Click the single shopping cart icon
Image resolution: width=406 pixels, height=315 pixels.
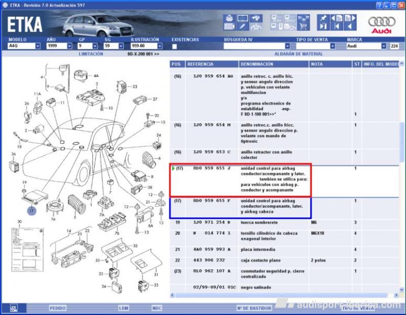tap(303, 26)
